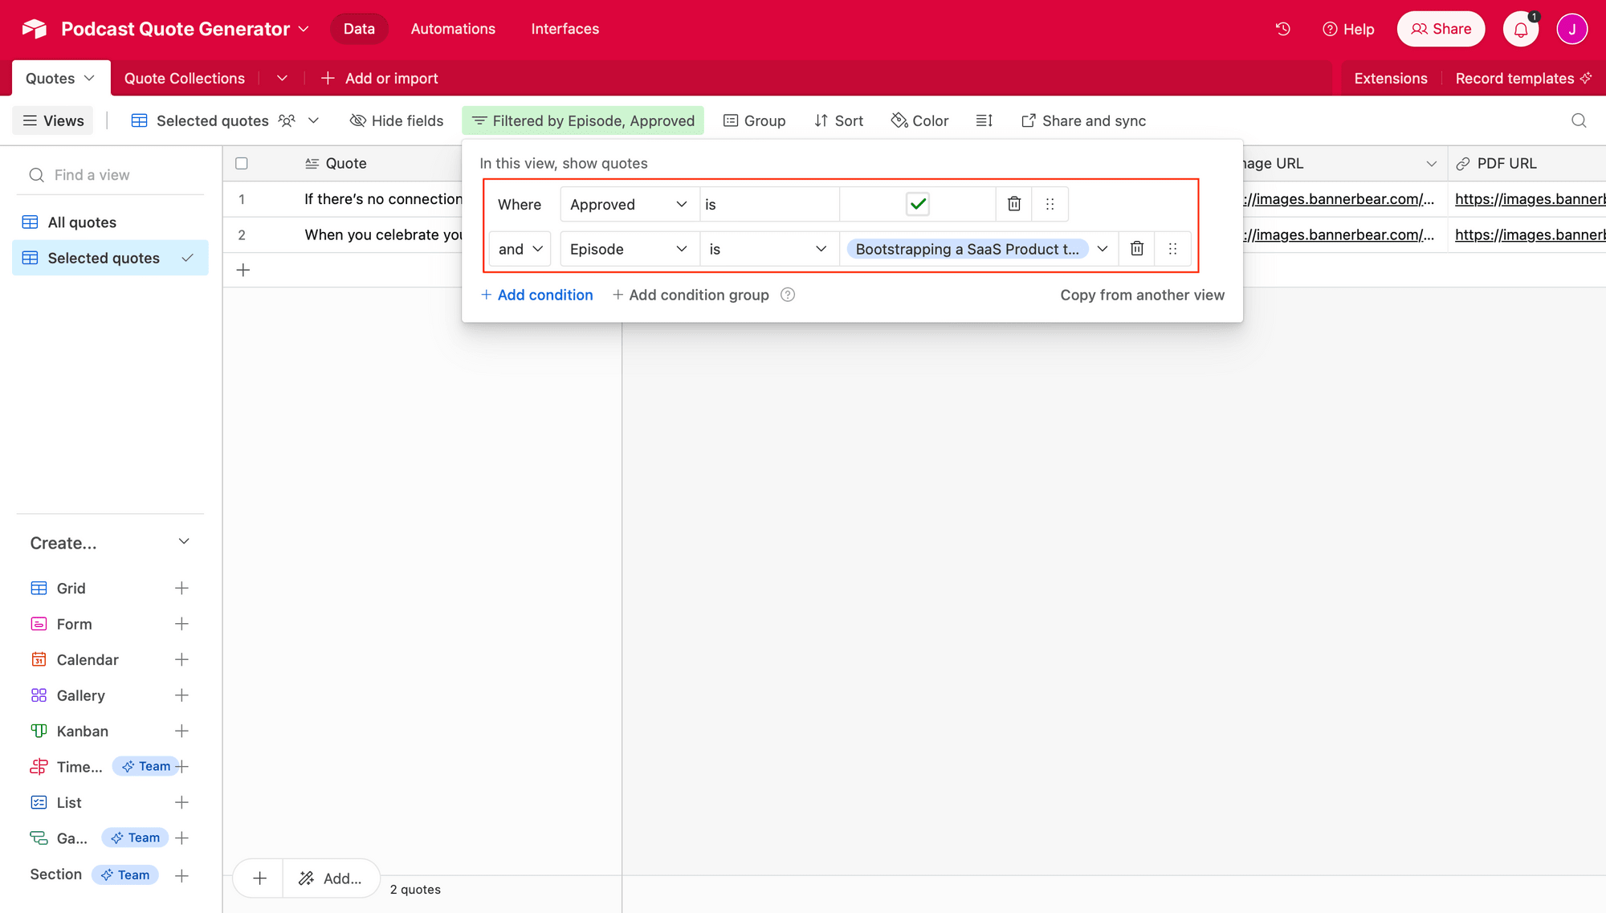The width and height of the screenshot is (1606, 913).
Task: Open the snapshot history icon
Action: pos(1282,28)
